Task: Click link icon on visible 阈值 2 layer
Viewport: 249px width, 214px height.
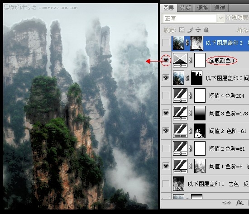Action: [x=191, y=131]
